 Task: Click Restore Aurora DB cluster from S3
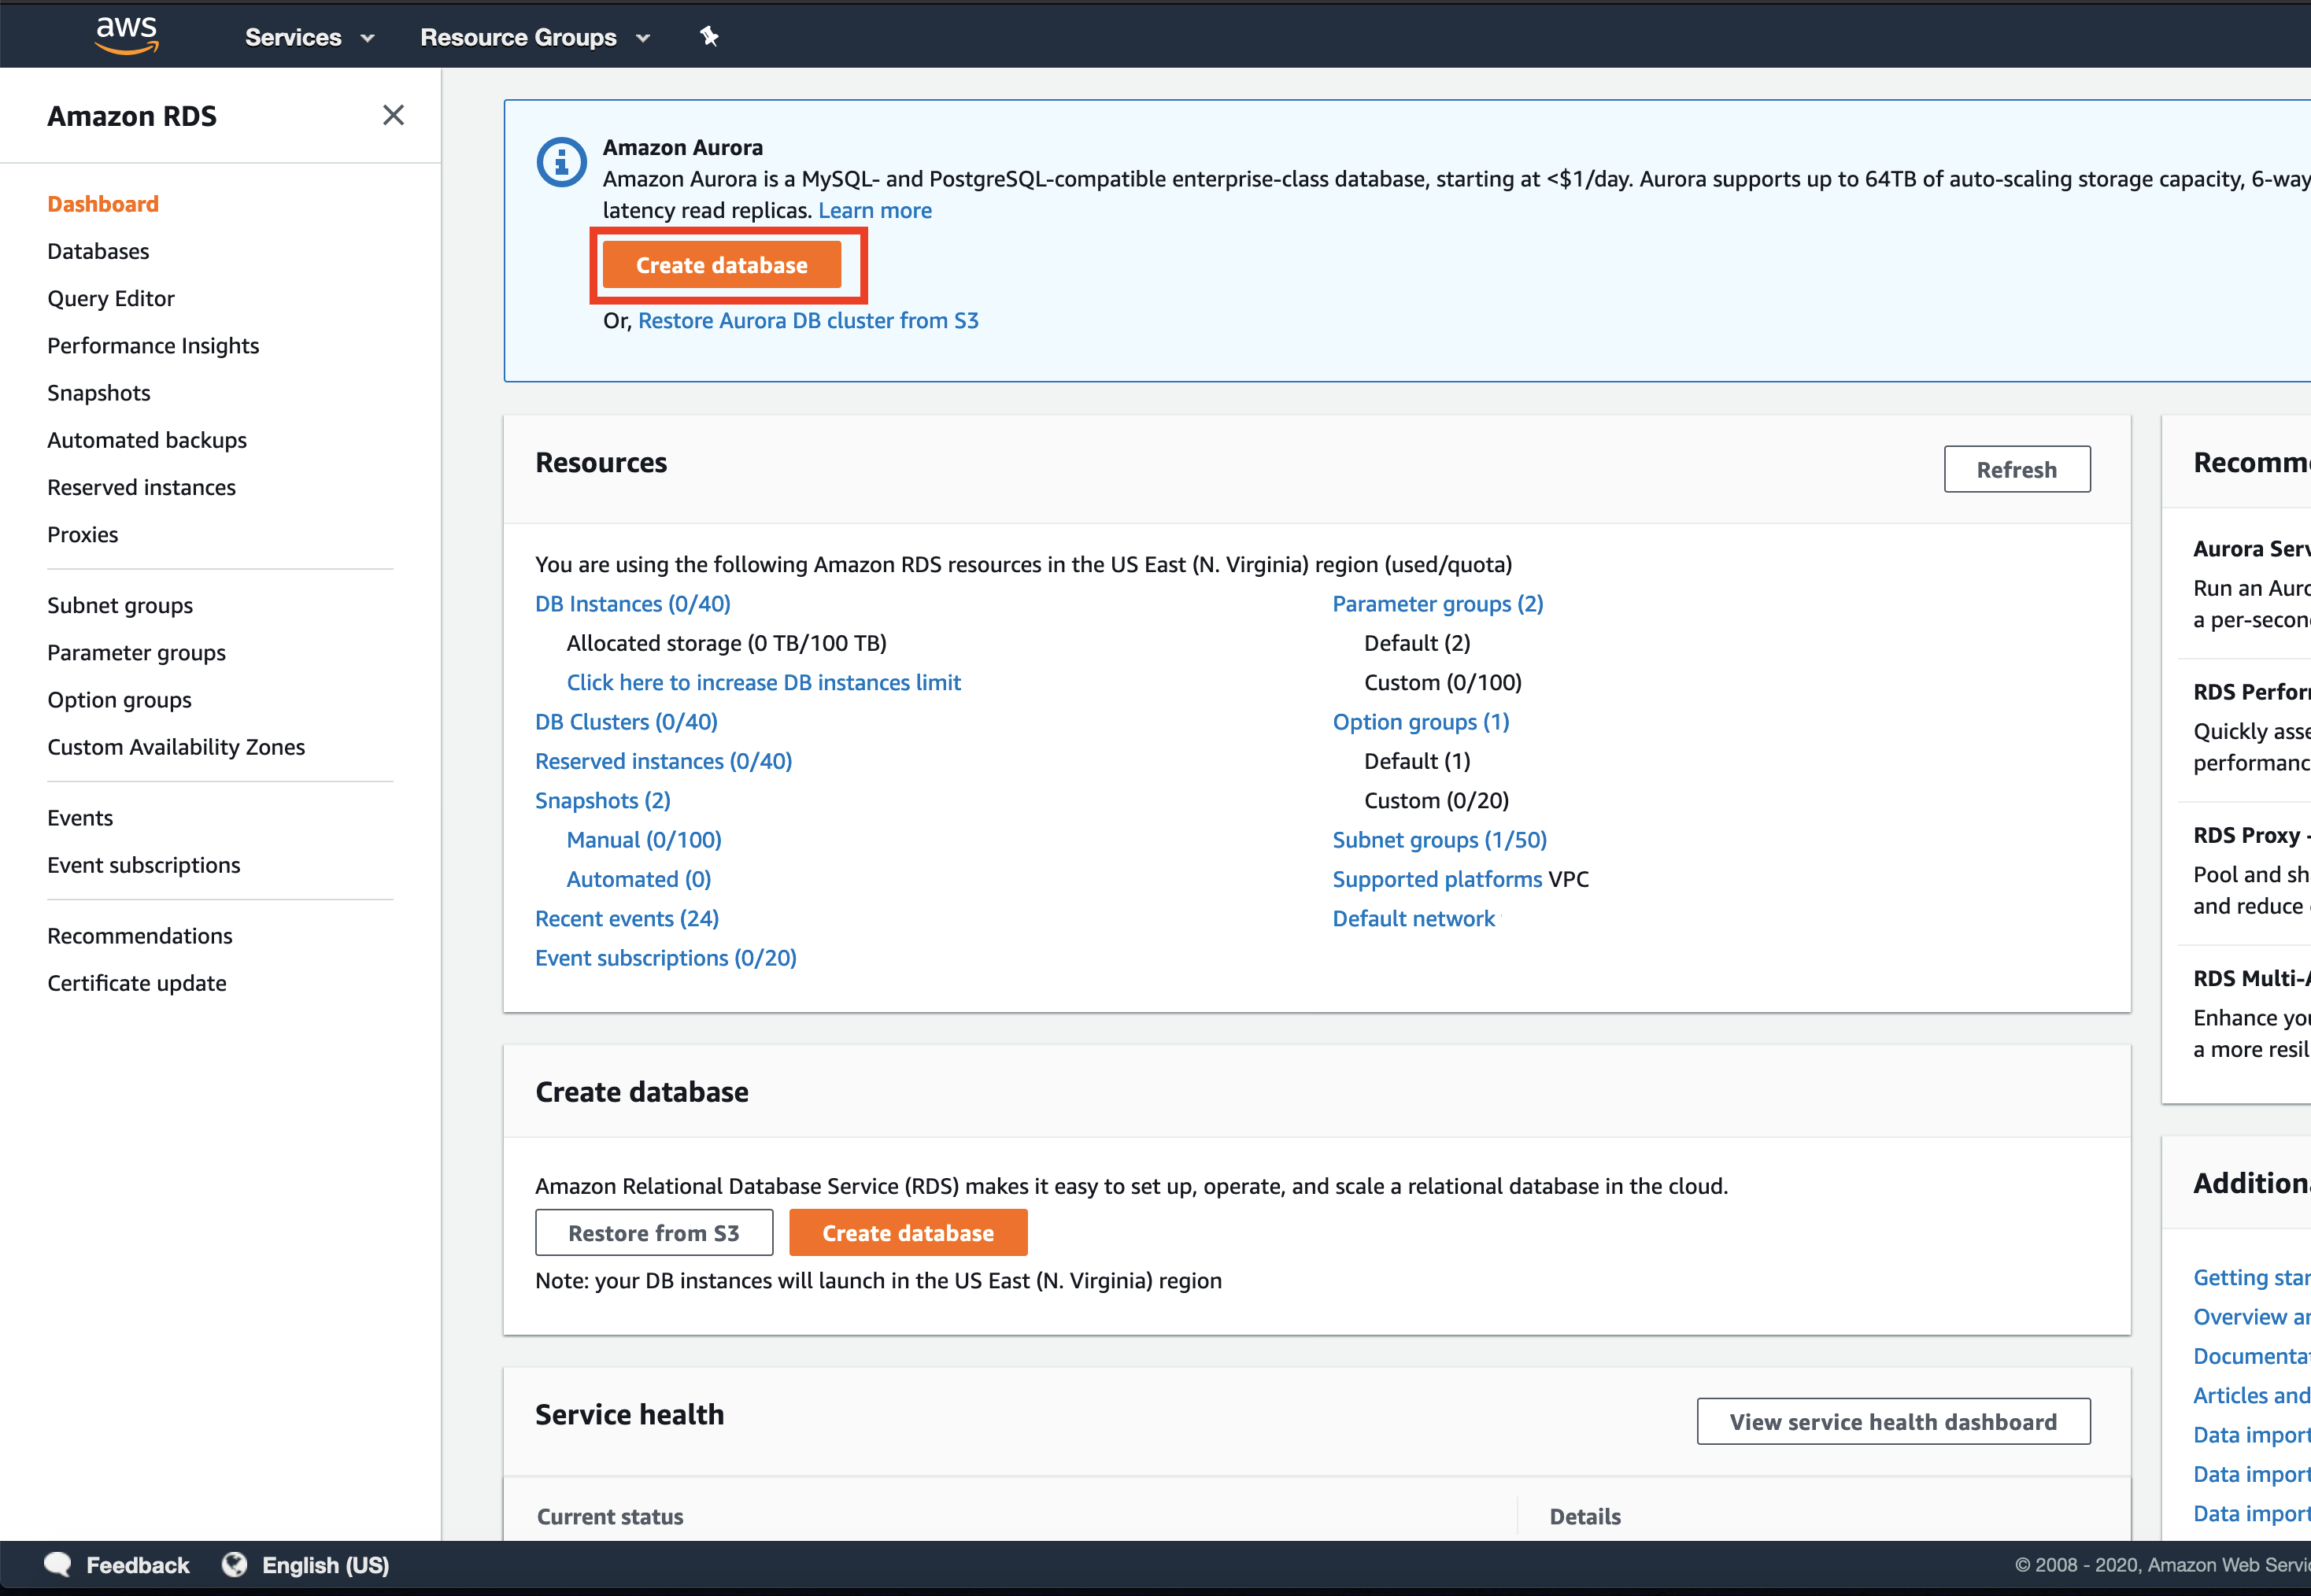pyautogui.click(x=808, y=320)
